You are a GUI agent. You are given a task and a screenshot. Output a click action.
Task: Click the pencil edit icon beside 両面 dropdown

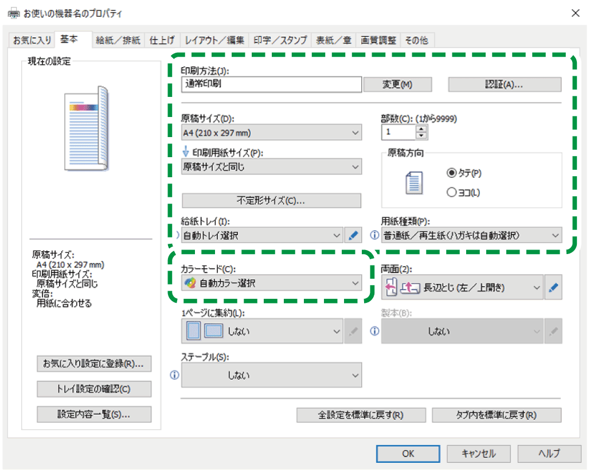pyautogui.click(x=552, y=288)
